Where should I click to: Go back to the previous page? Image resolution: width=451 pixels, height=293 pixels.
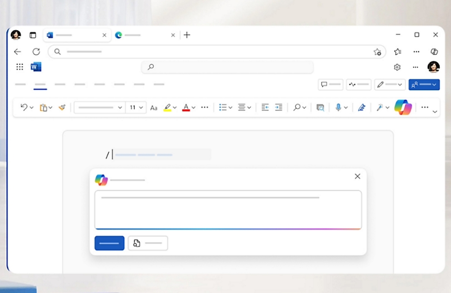(x=18, y=52)
